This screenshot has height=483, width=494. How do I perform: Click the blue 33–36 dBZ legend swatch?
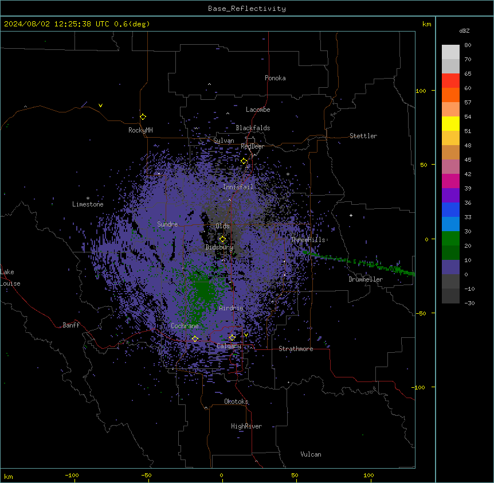(450, 209)
